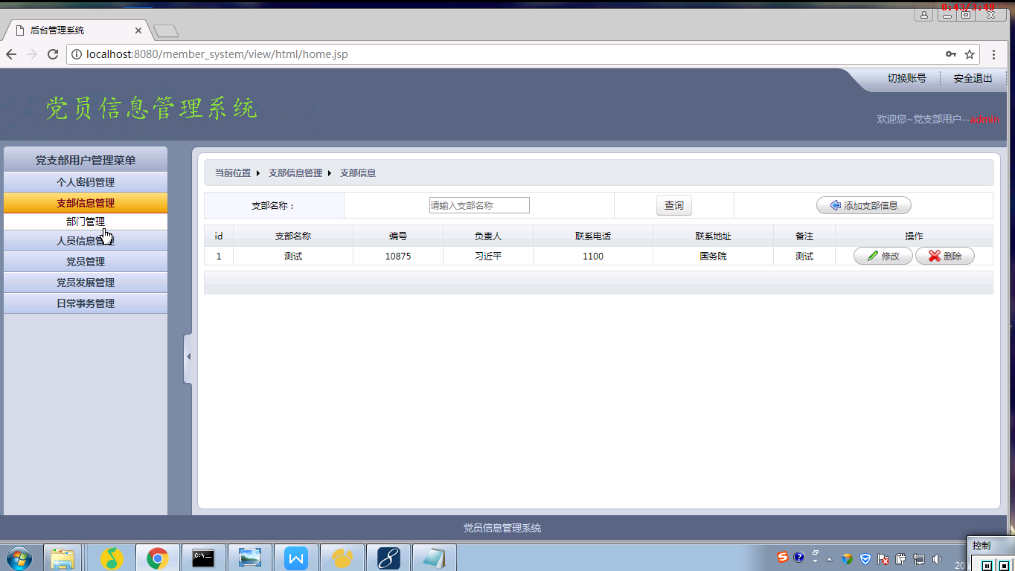The height and width of the screenshot is (571, 1015).
Task: Expand the 党员管理 menu section
Action: pos(86,262)
